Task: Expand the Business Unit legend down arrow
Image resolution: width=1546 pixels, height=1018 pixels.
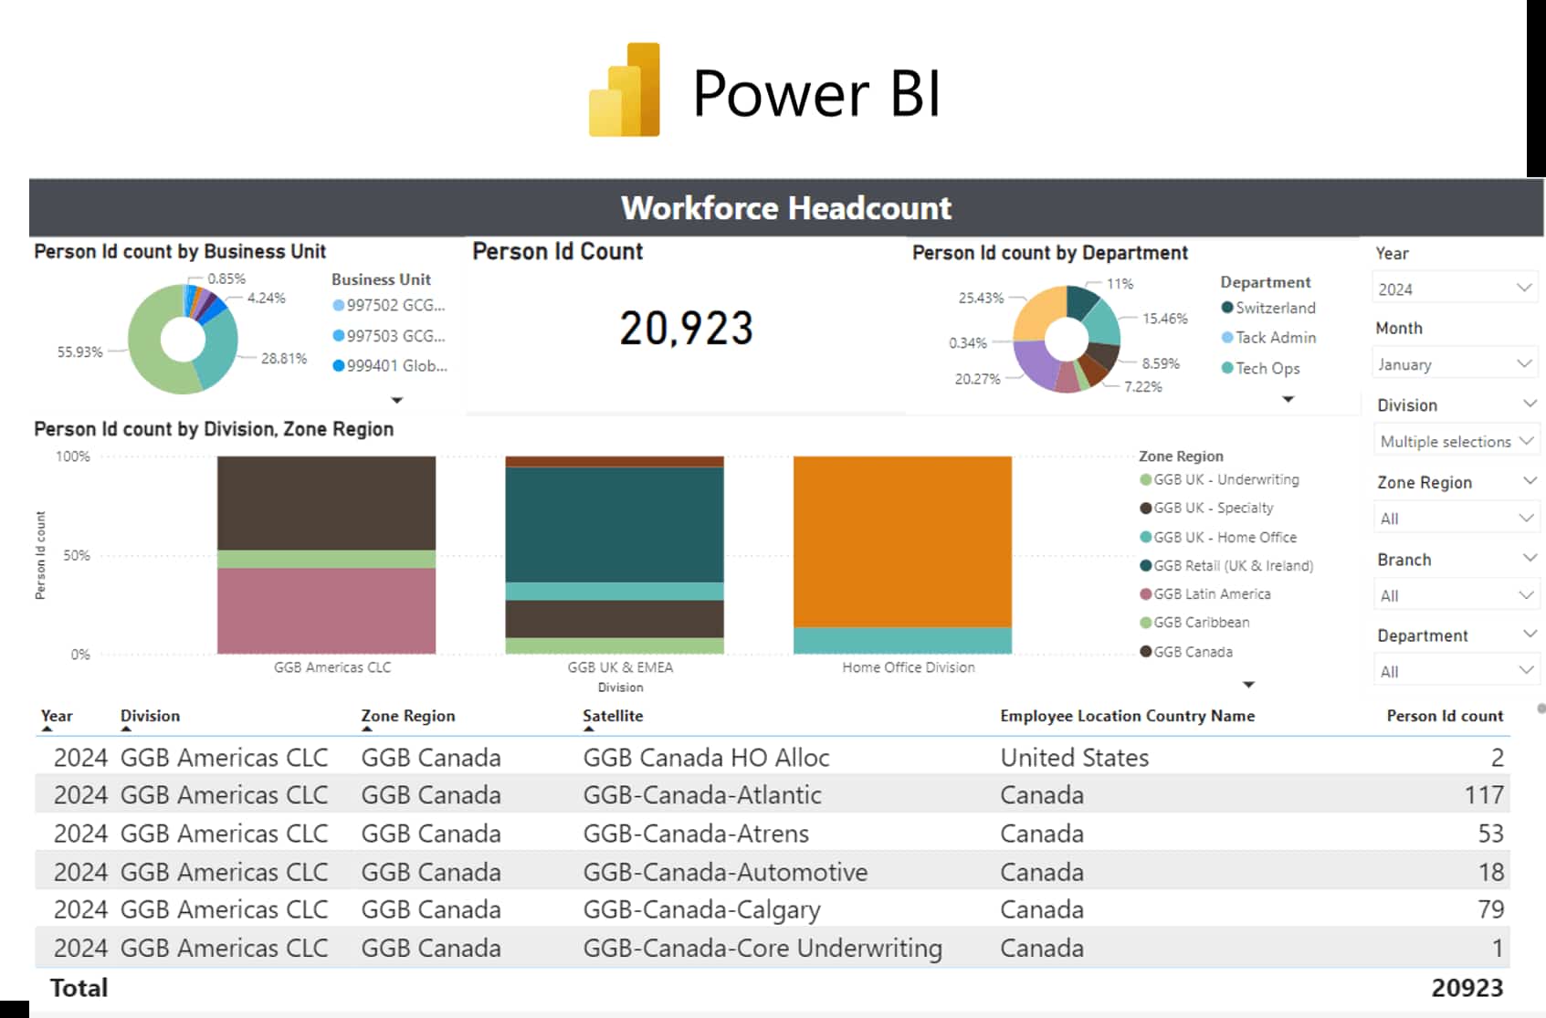Action: coord(396,400)
